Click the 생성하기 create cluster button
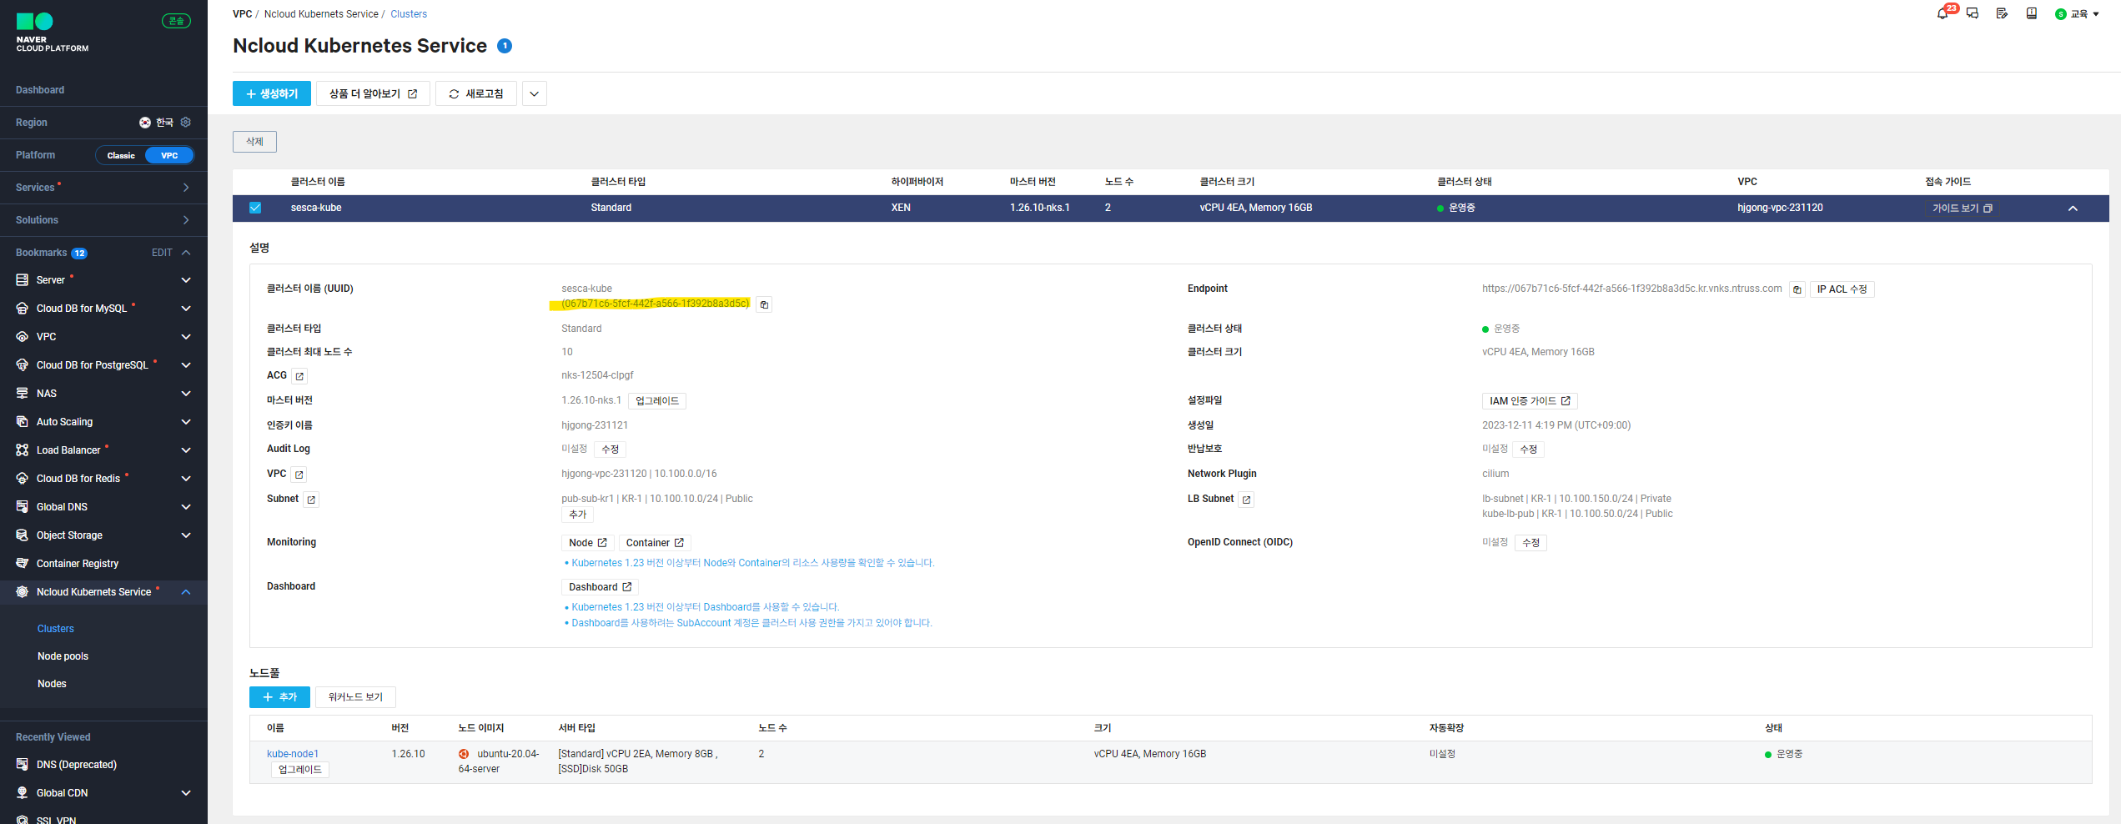Screen dimensions: 2121x824 [271, 93]
